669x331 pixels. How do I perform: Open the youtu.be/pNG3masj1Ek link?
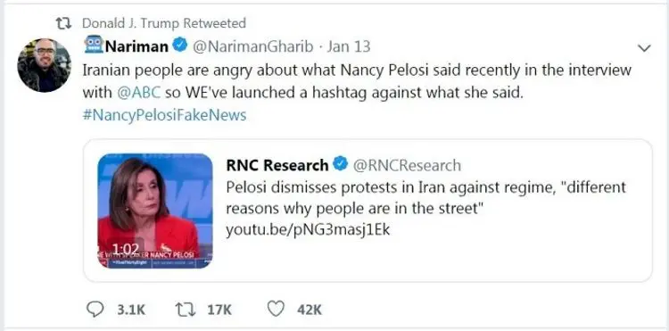click(x=308, y=230)
